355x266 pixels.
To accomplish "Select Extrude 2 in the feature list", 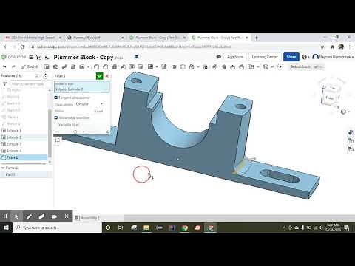I will [x=24, y=137].
